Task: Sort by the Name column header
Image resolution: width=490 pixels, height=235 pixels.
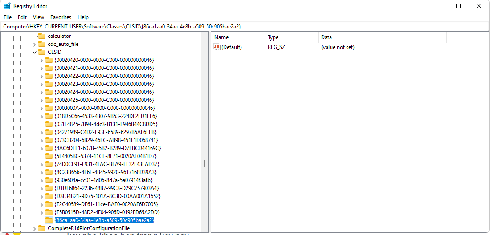Action: coord(238,37)
